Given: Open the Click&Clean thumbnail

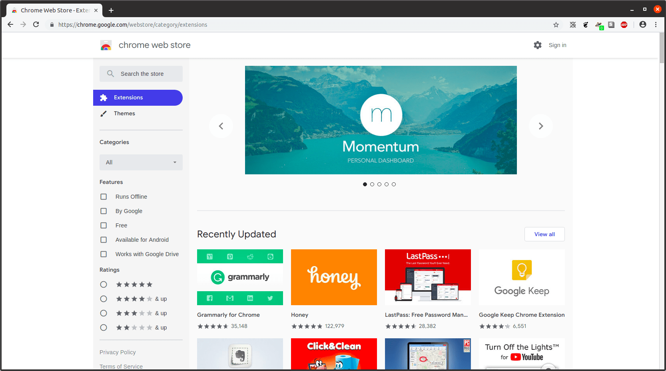Looking at the screenshot, I should pos(334,354).
